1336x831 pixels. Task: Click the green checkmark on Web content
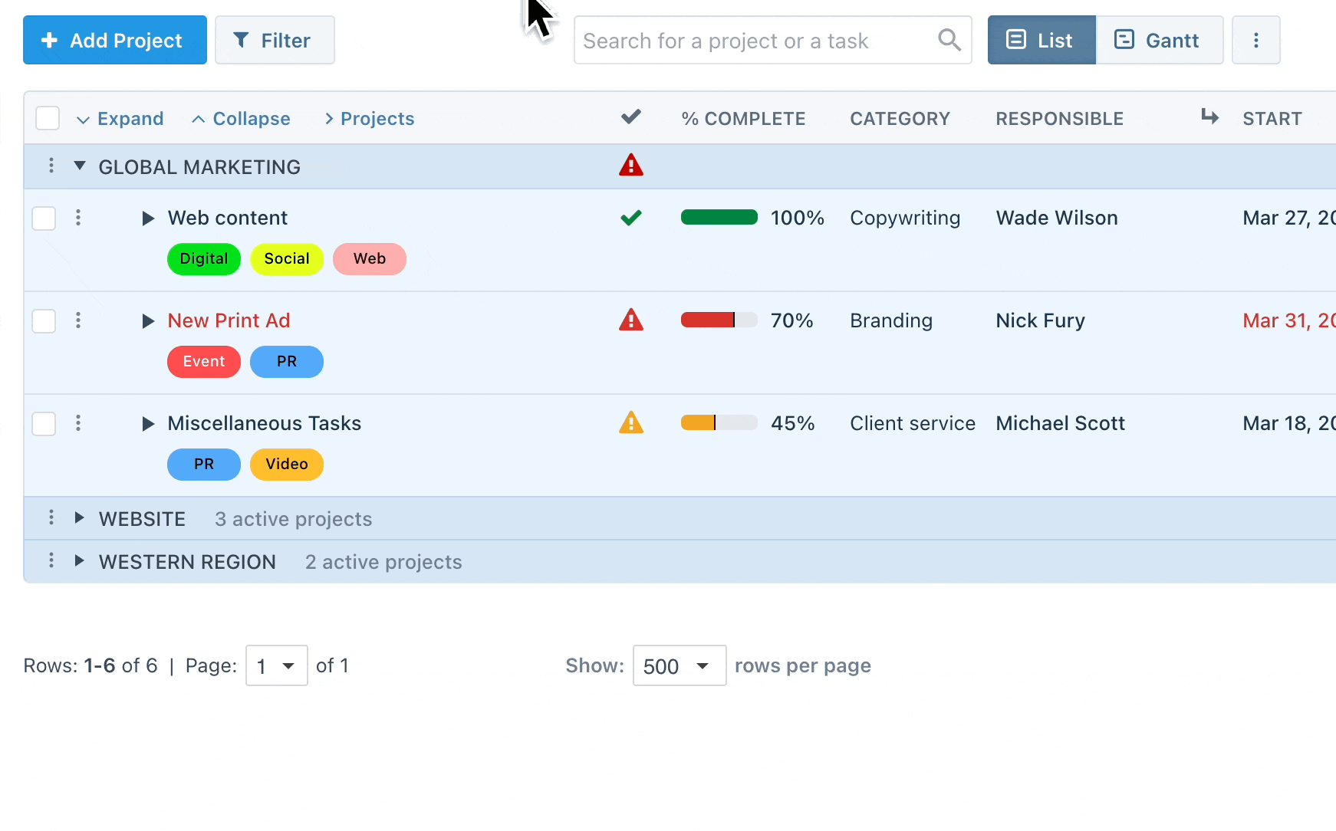click(631, 217)
